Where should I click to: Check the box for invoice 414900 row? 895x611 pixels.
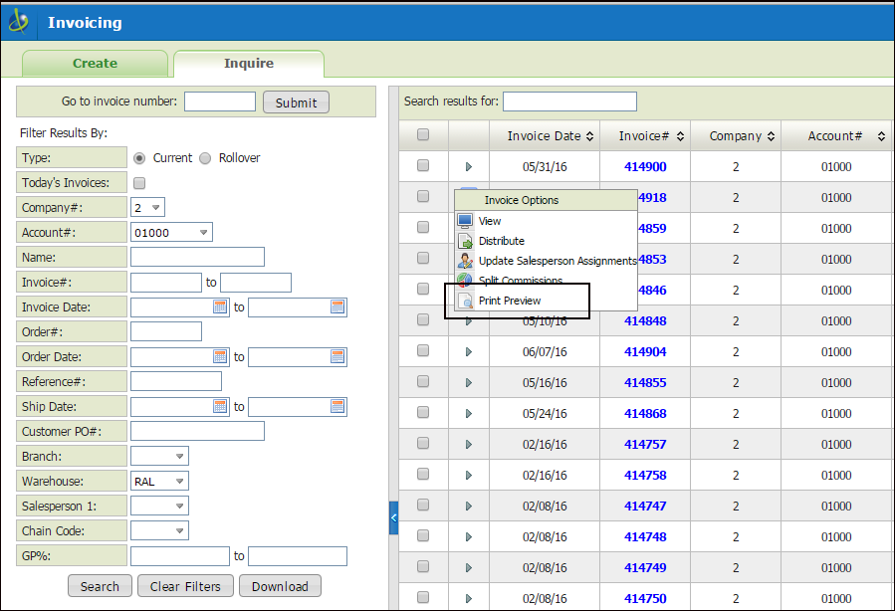[423, 166]
